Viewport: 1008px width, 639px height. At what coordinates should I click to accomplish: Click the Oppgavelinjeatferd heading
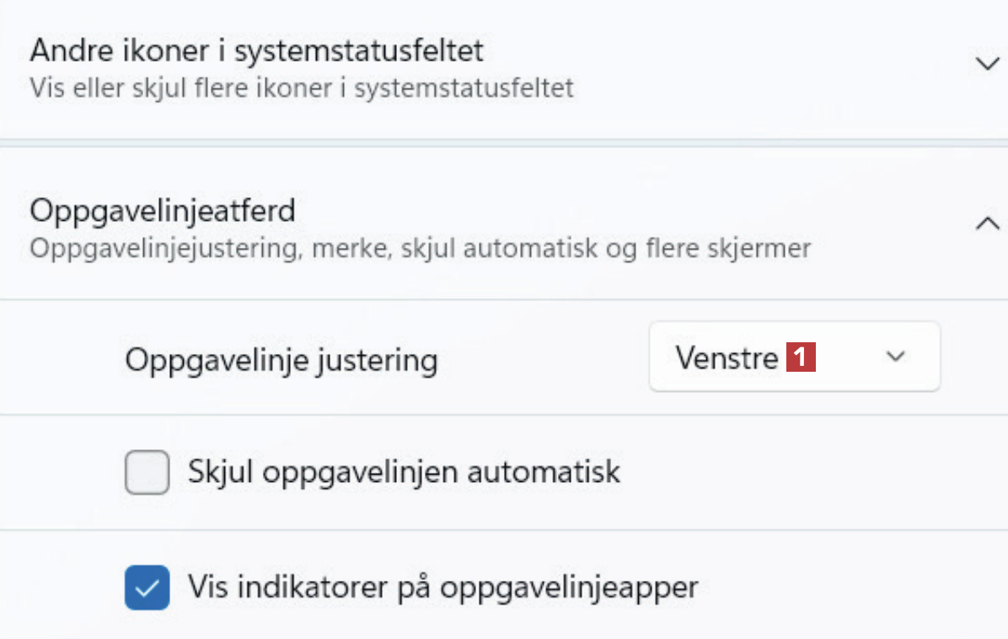tap(162, 211)
